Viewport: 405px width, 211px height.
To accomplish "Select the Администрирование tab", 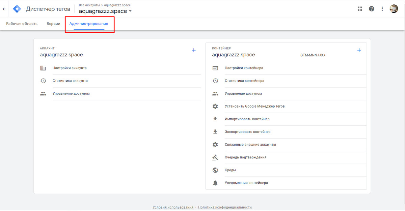I will [89, 24].
